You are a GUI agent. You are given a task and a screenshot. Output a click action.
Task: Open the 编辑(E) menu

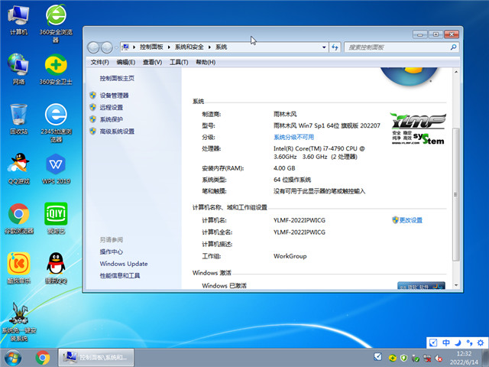[x=125, y=62]
